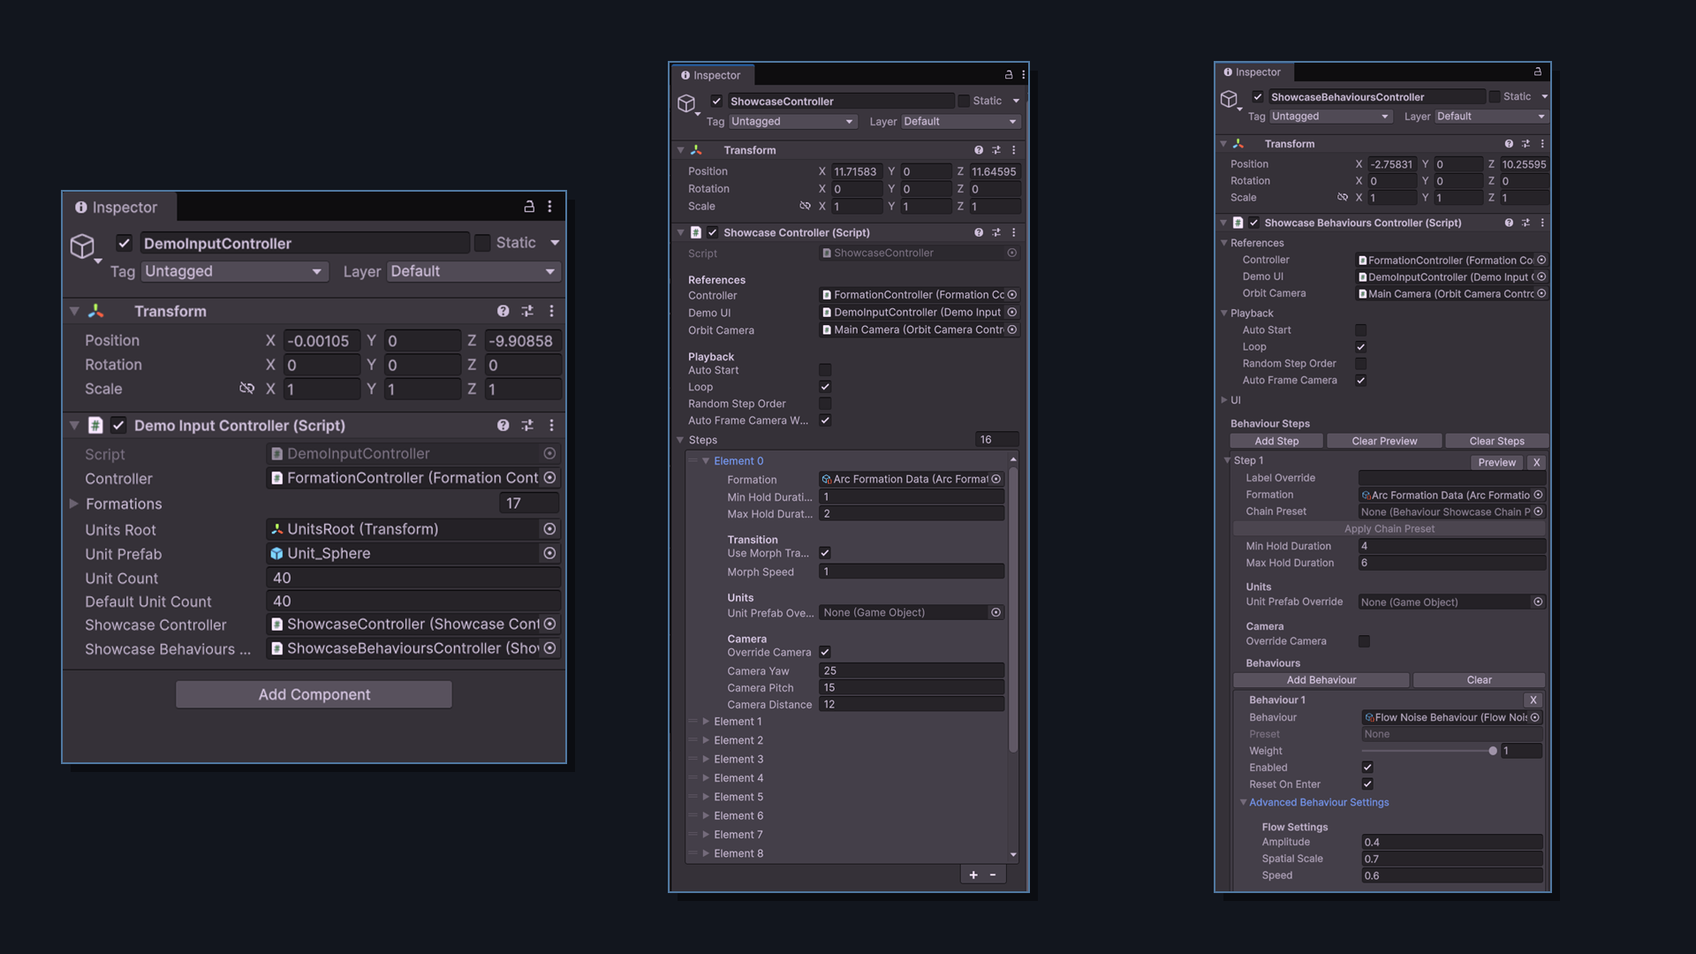Add a new Steps list element with plus

(x=973, y=874)
